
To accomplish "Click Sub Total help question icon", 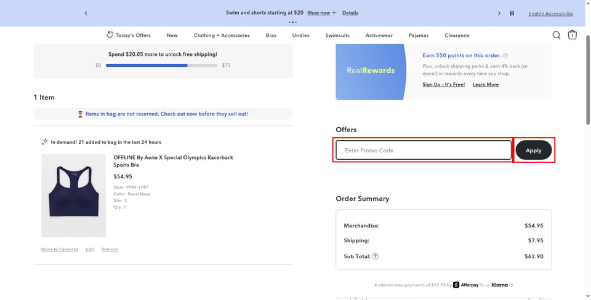I will click(376, 256).
